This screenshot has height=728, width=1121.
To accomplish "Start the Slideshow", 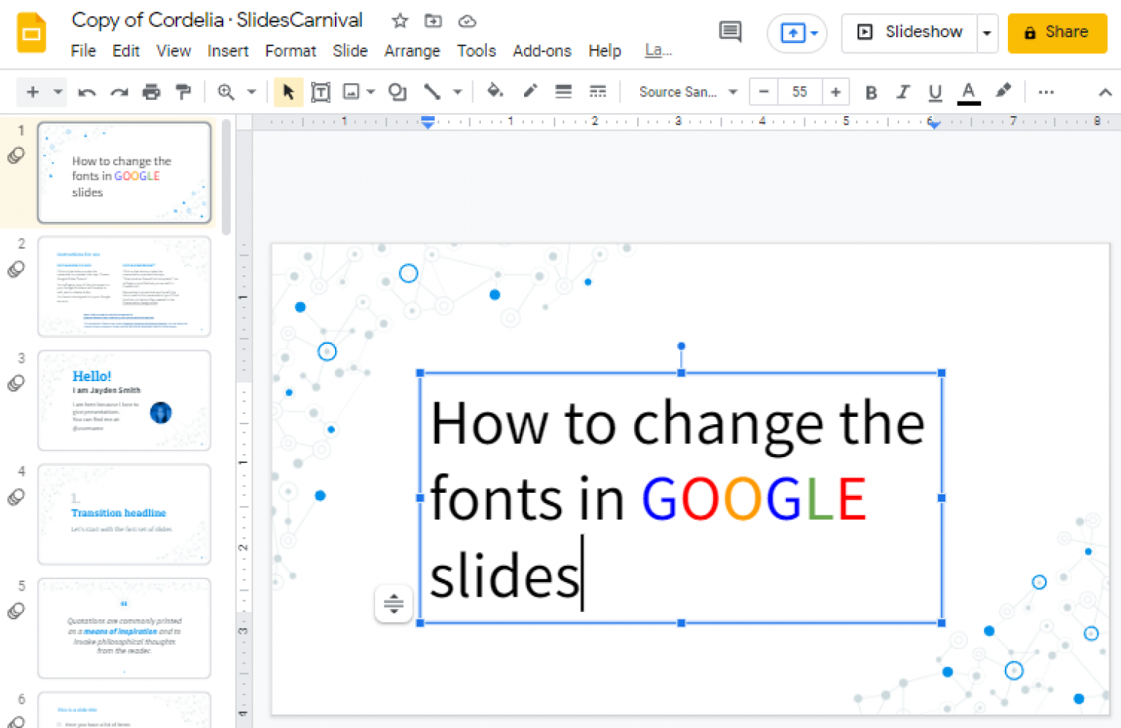I will [x=909, y=32].
